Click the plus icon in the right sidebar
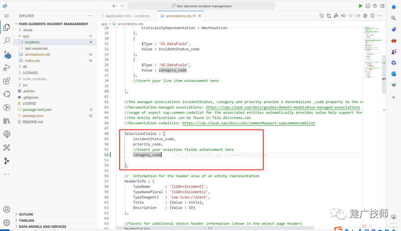Image resolution: width=401 pixels, height=231 pixels. point(394,97)
